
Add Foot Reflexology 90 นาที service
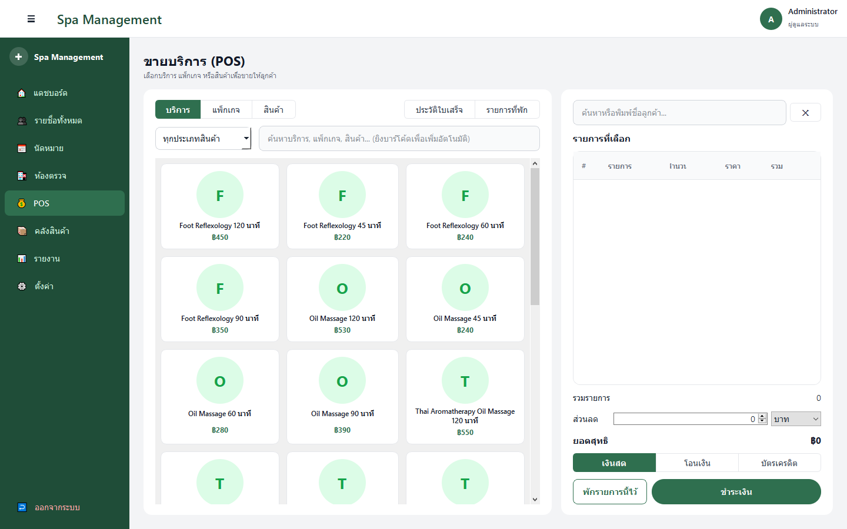point(220,299)
